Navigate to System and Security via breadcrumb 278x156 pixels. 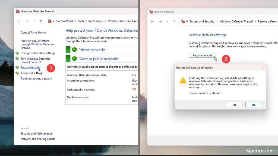click(90, 21)
